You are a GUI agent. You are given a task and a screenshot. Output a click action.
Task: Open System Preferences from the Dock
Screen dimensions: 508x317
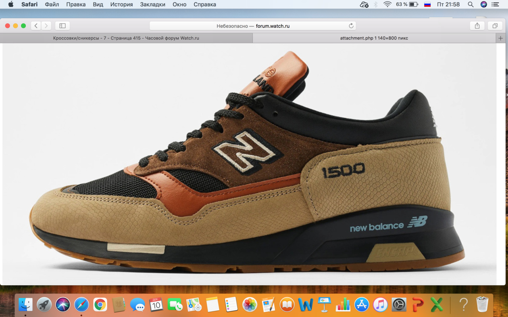(399, 304)
